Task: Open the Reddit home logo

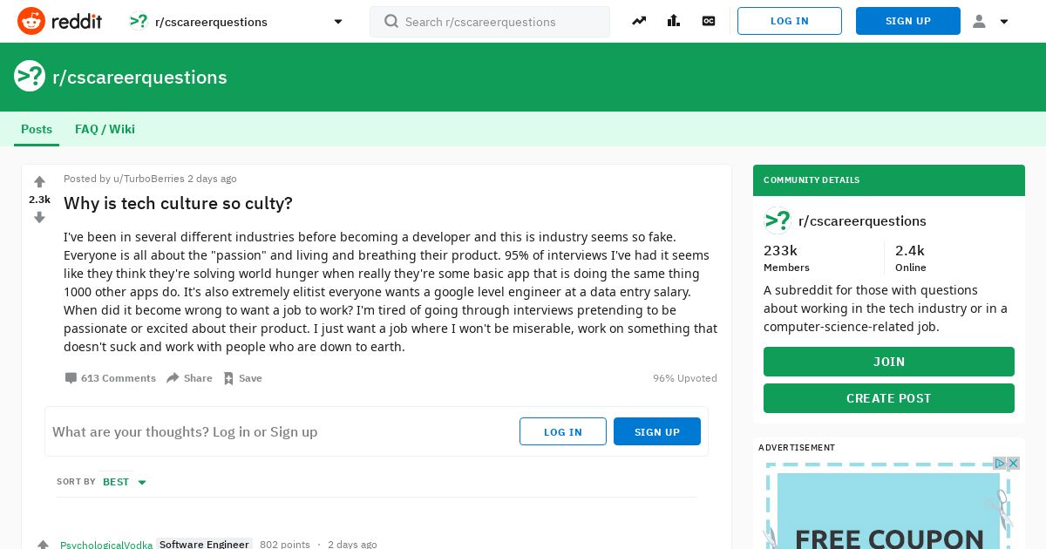Action: (59, 21)
